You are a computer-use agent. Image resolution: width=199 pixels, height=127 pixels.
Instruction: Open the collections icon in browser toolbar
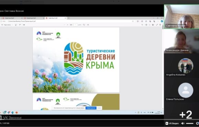150,21
